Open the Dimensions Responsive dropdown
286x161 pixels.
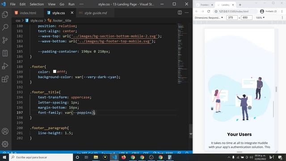coord(209,18)
